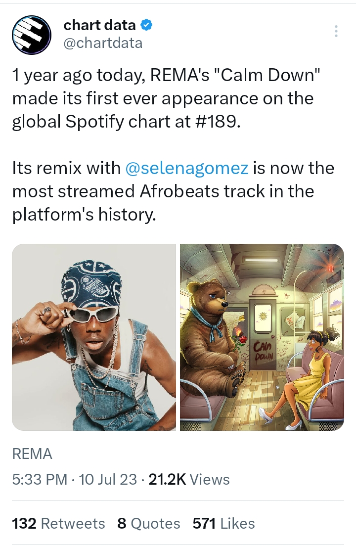Open the chart data profile avatar
Image resolution: width=356 pixels, height=546 pixels.
pos(32,35)
